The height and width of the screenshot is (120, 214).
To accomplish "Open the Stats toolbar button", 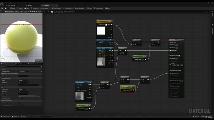I will [90, 8].
